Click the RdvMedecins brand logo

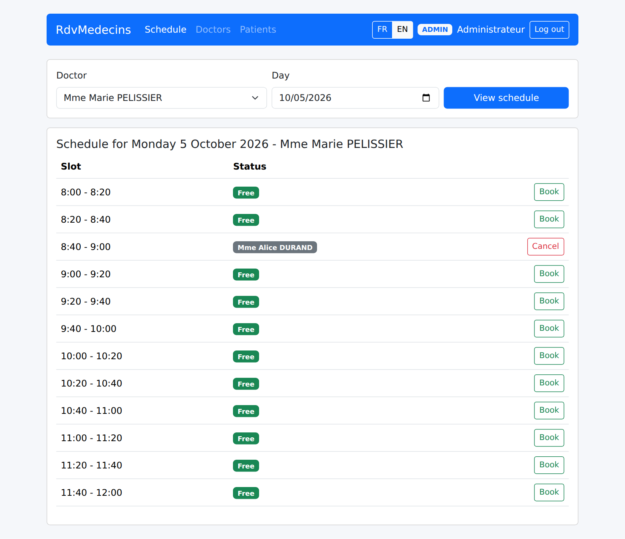93,30
